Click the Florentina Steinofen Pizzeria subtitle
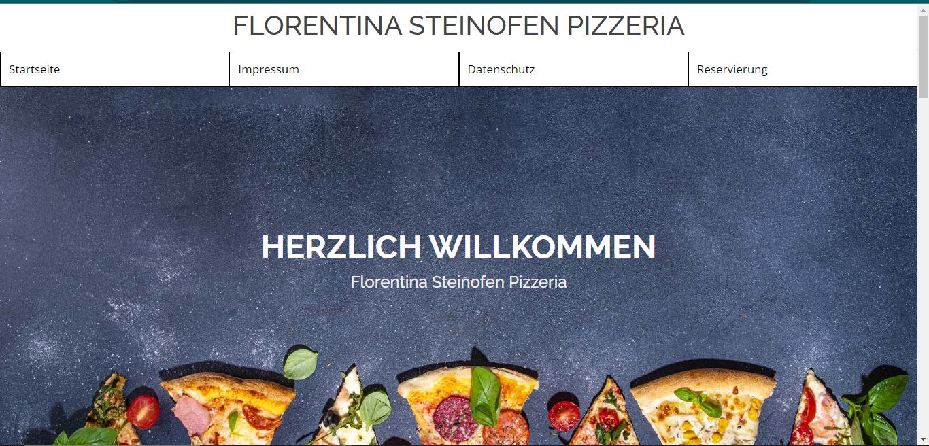Viewport: 929px width, 446px height. 458,281
